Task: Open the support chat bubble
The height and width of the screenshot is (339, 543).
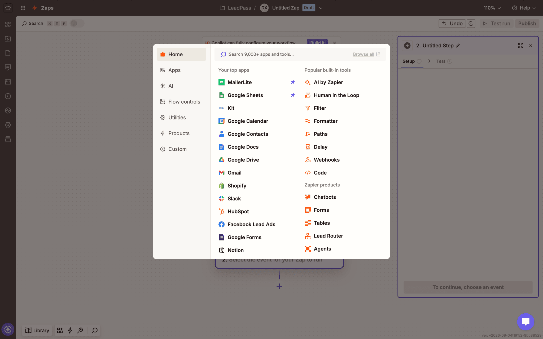Action: pos(526,322)
